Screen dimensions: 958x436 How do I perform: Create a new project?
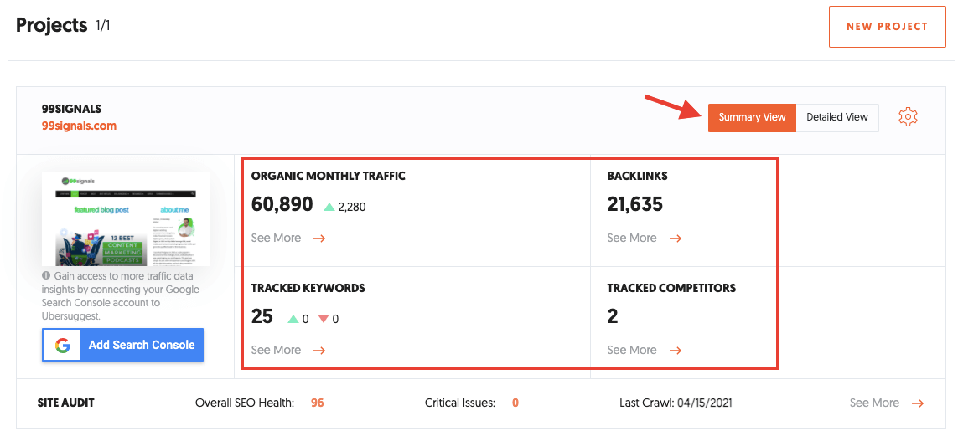tap(887, 27)
